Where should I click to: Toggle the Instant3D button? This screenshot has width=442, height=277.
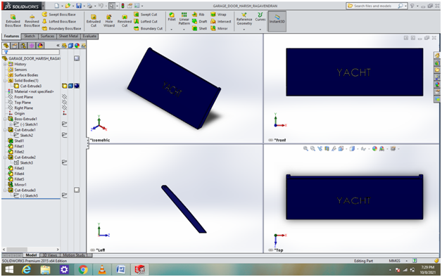pos(277,19)
